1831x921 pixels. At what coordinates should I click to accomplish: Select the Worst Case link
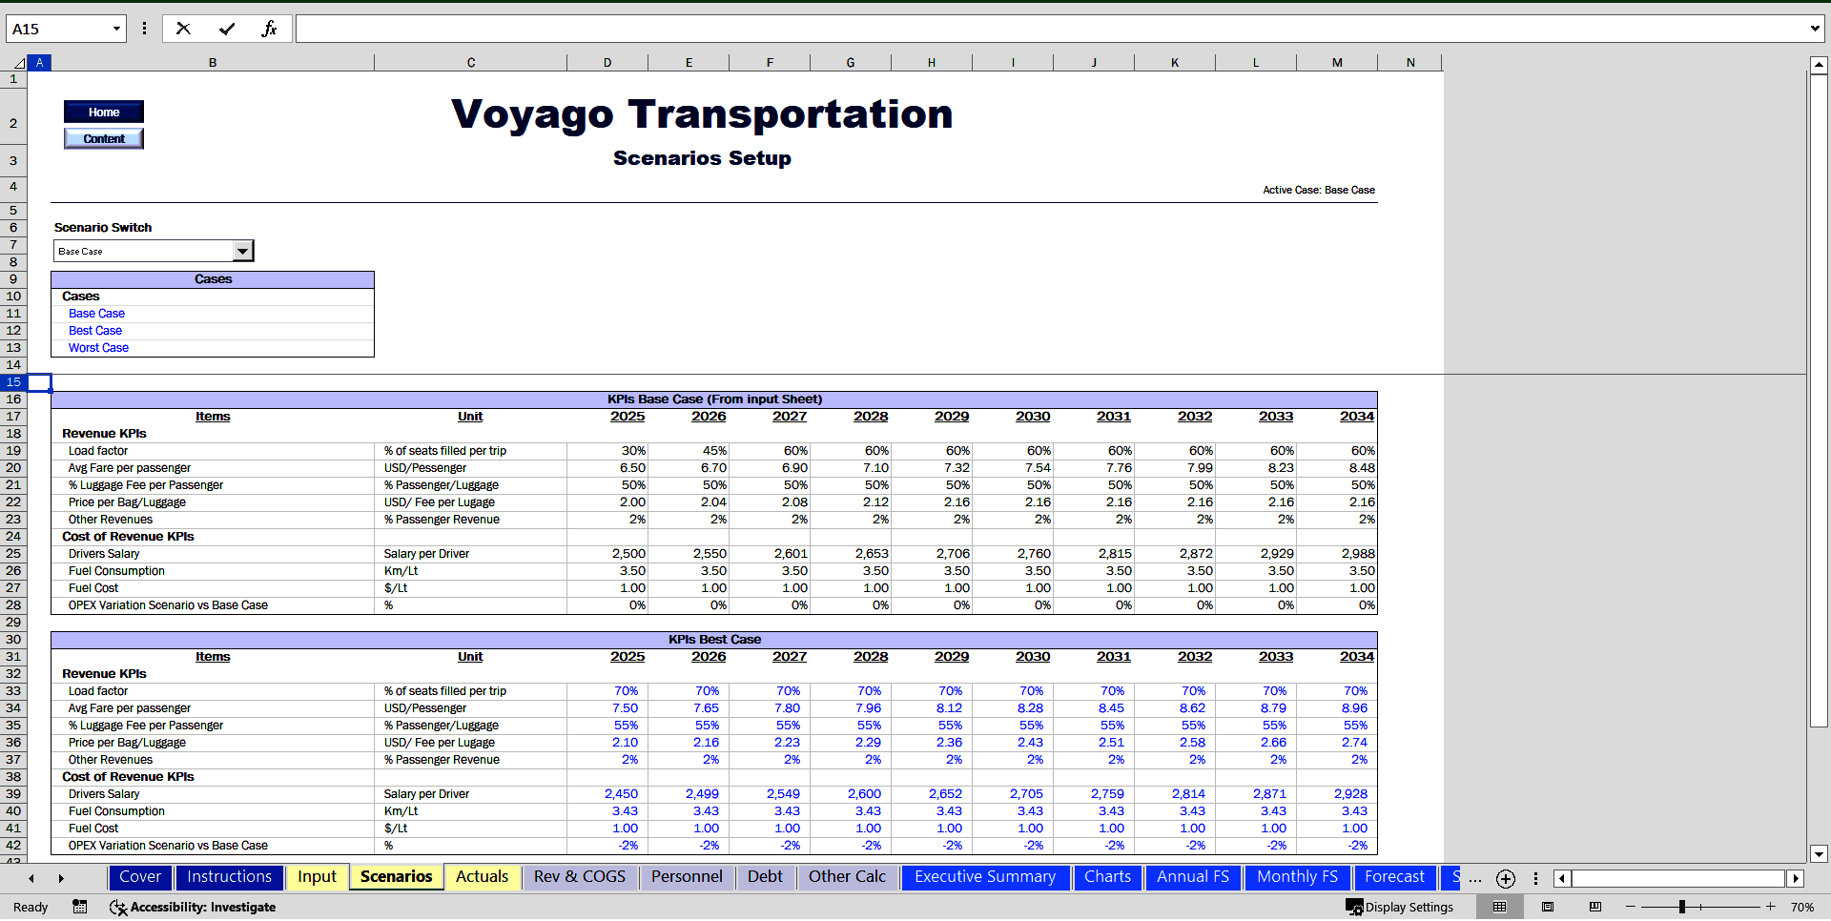(x=98, y=348)
